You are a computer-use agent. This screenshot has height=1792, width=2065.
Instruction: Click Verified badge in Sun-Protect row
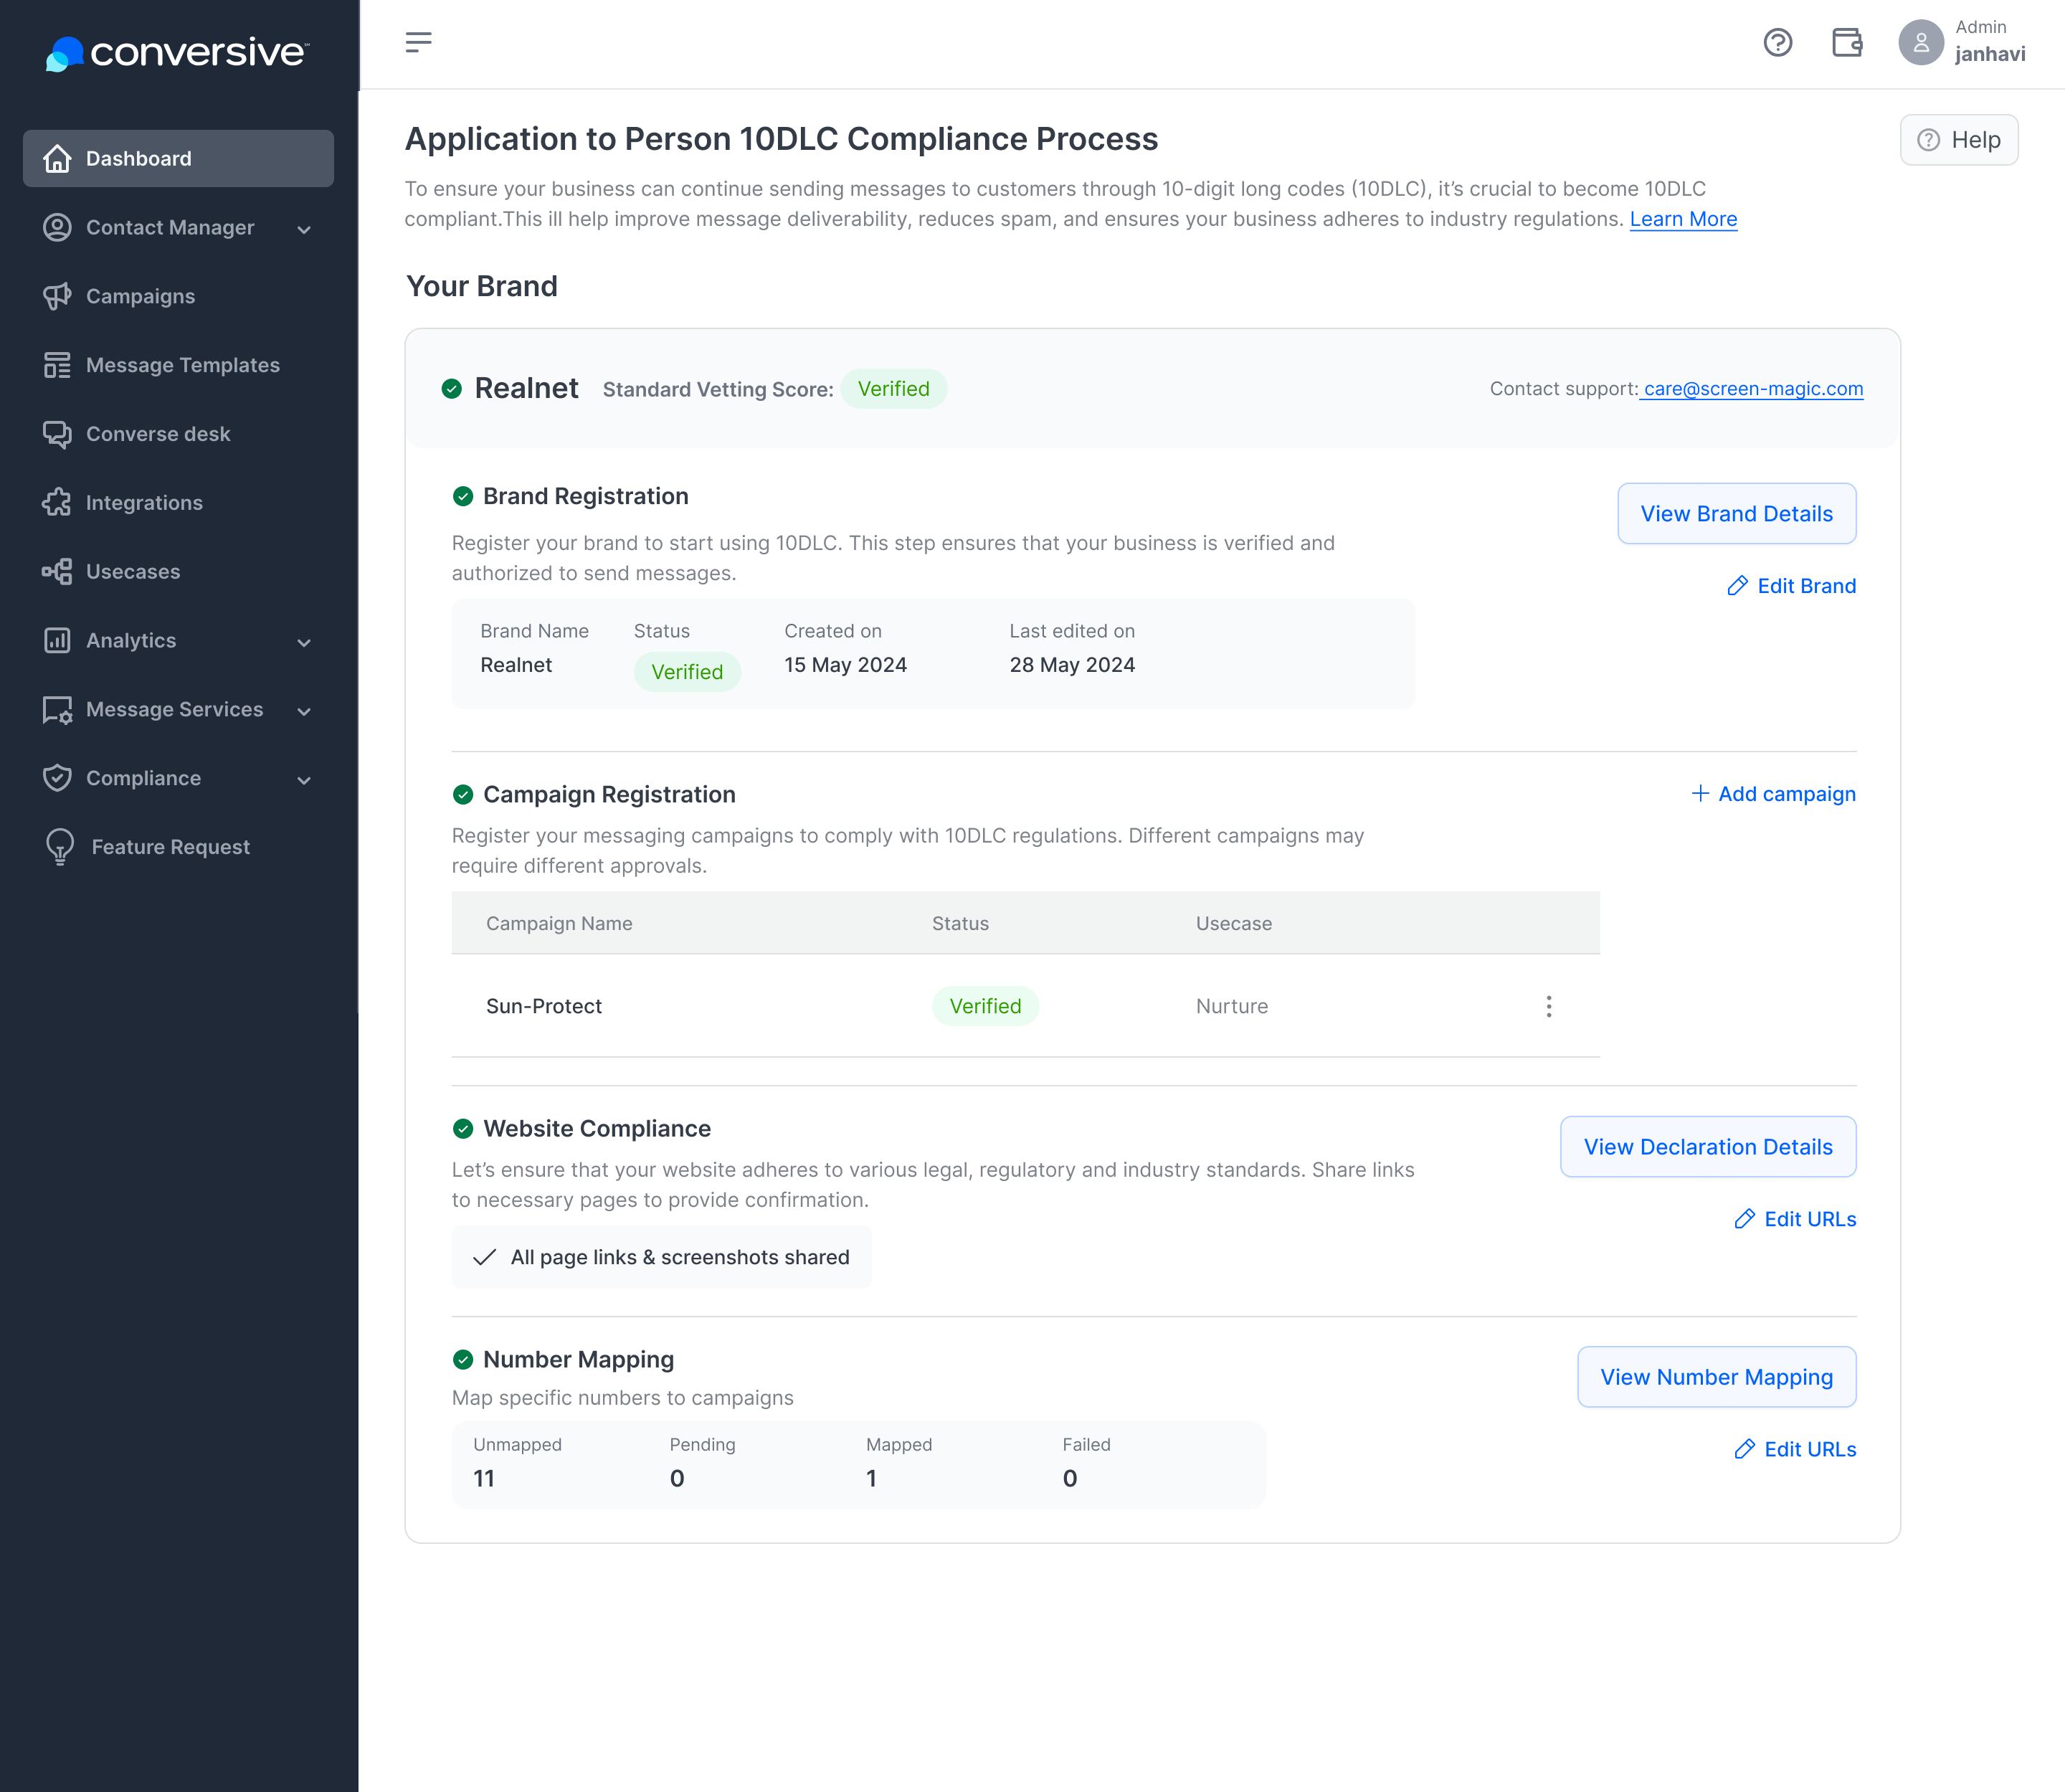[x=985, y=1006]
